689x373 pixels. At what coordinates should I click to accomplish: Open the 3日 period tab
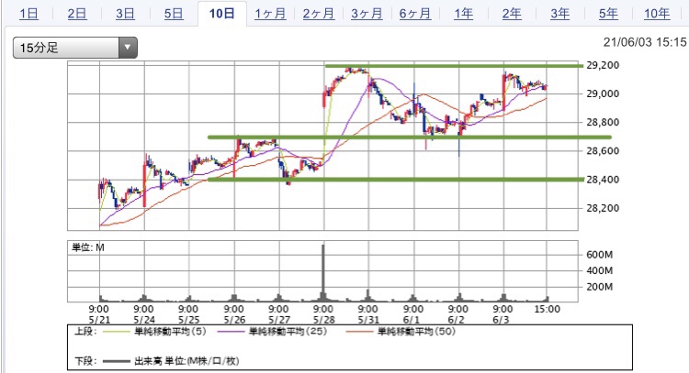(x=125, y=14)
